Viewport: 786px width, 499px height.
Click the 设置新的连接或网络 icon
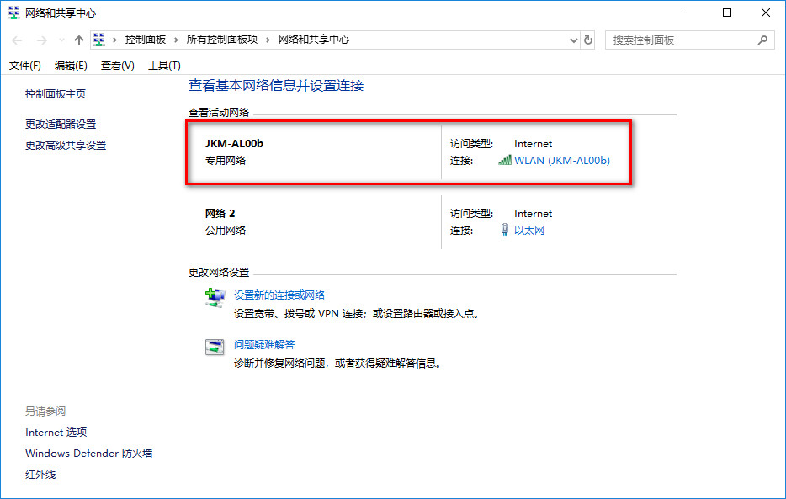click(x=215, y=296)
